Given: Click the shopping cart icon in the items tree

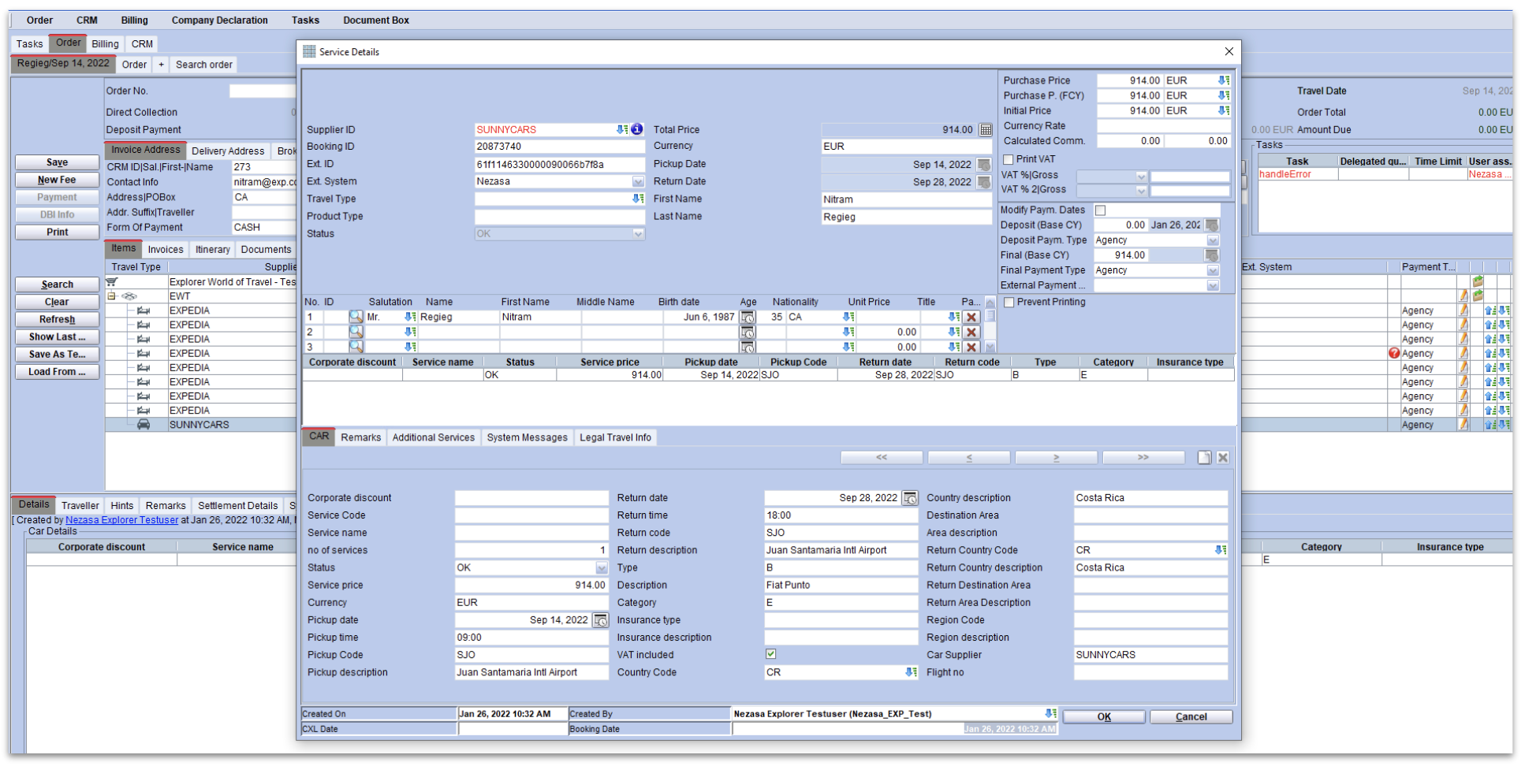Looking at the screenshot, I should (x=112, y=281).
